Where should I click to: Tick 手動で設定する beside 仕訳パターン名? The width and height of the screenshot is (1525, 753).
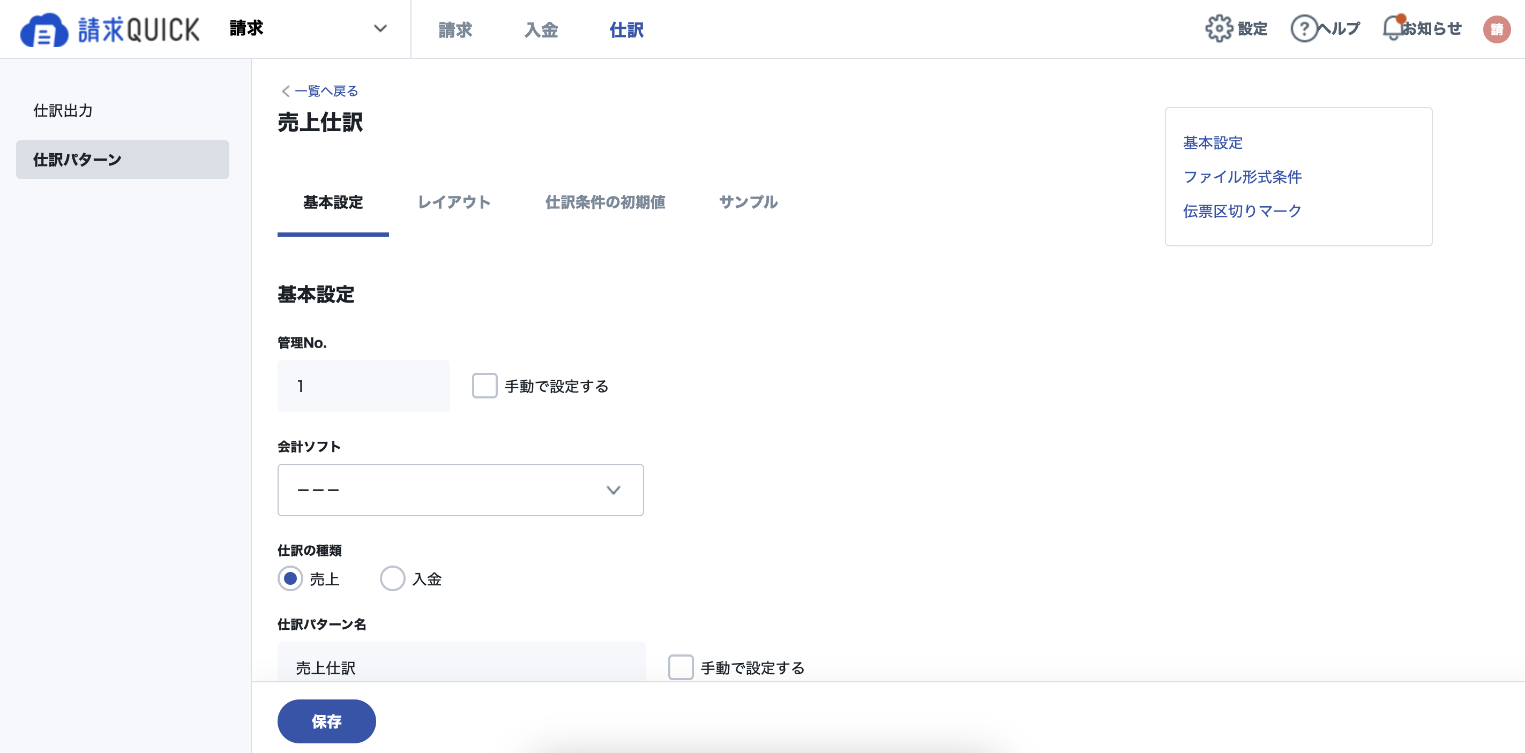click(x=680, y=667)
